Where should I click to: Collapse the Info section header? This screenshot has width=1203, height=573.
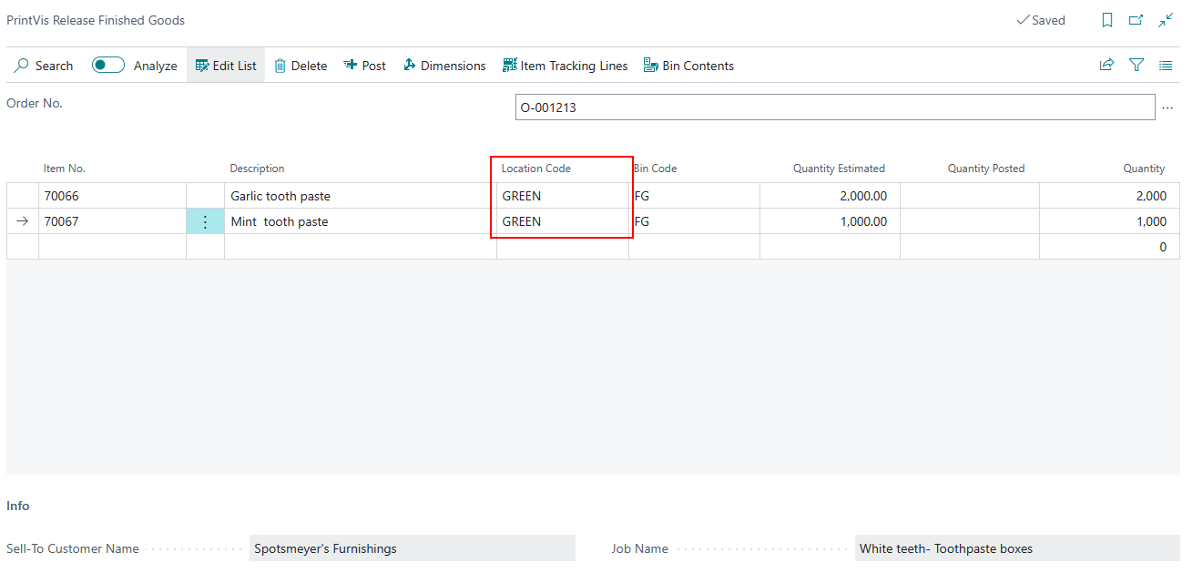(x=18, y=506)
